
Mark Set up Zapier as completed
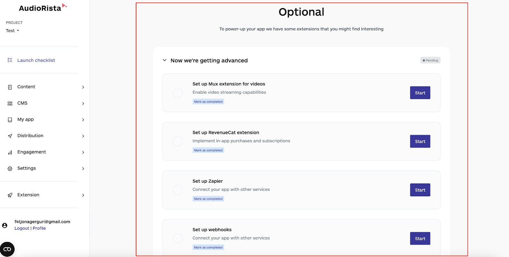208,199
